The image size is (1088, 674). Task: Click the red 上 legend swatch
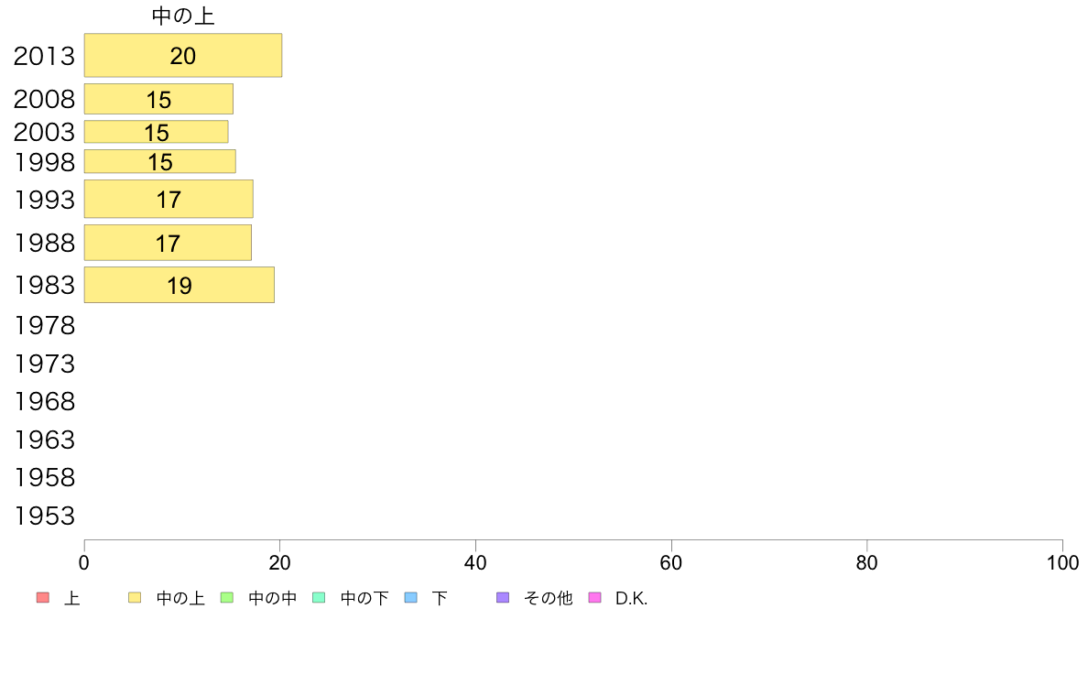[43, 598]
